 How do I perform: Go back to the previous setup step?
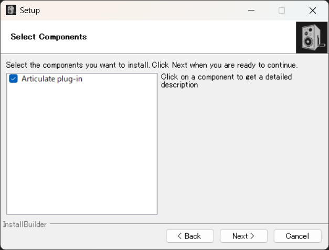pyautogui.click(x=189, y=236)
